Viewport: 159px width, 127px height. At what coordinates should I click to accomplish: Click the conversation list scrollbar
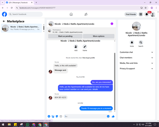pos(44,28)
